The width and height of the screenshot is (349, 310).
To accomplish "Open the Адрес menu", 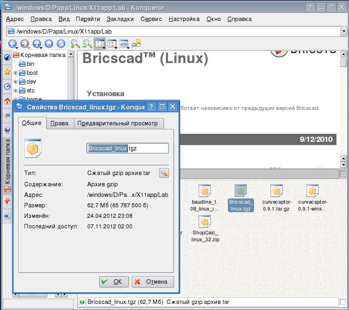I will click(15, 19).
